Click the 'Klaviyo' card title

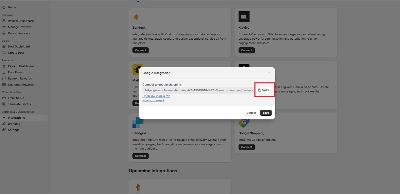[x=244, y=28]
